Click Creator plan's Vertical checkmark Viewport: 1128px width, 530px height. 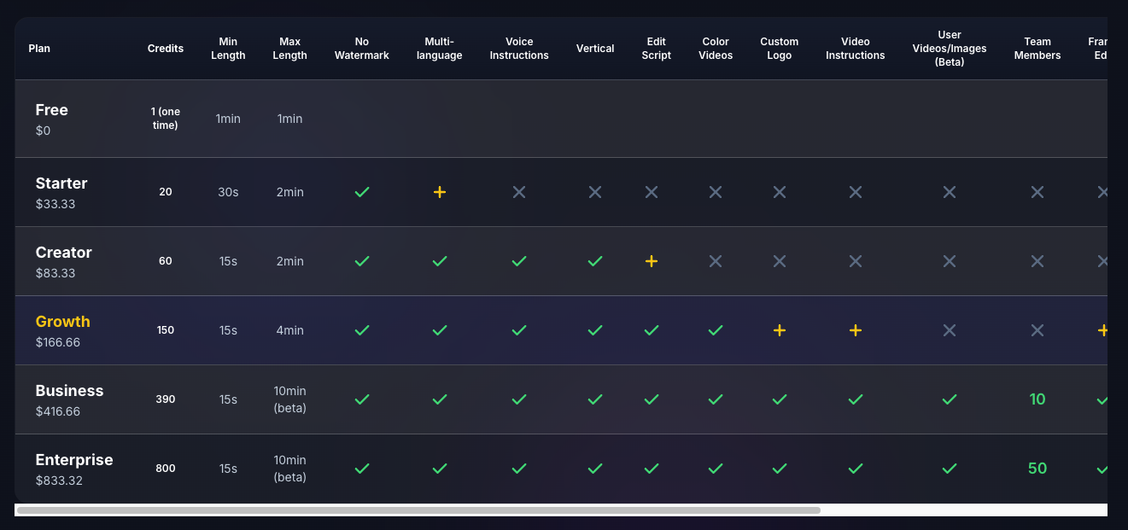(x=595, y=261)
